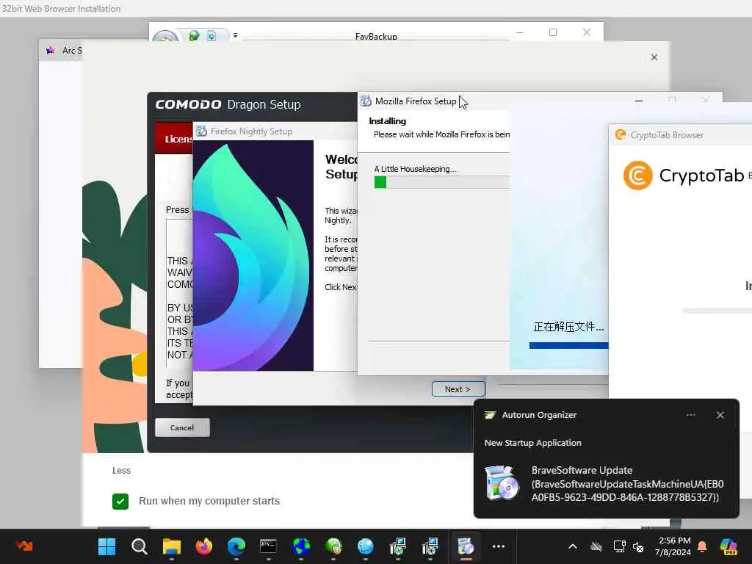Screen dimensions: 752x564
Task: Click the FavBackup round application button
Action: 165,37
